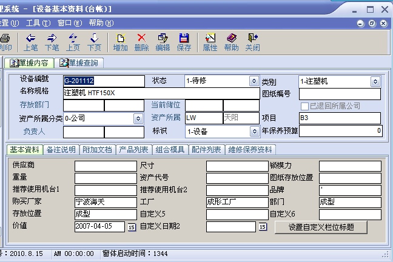Image resolution: width=393 pixels, height=262 pixels.
Task: Click the 增加 add new record icon
Action: [121, 38]
